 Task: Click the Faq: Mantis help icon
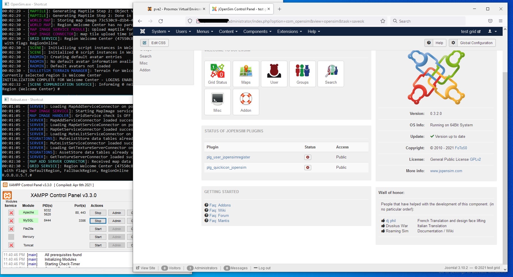[x=206, y=221]
